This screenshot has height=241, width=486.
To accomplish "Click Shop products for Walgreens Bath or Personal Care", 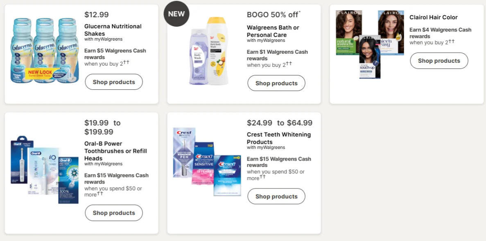I will [276, 83].
